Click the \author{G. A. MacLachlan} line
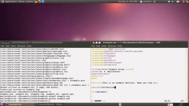189x106 pixels. click(x=106, y=72)
